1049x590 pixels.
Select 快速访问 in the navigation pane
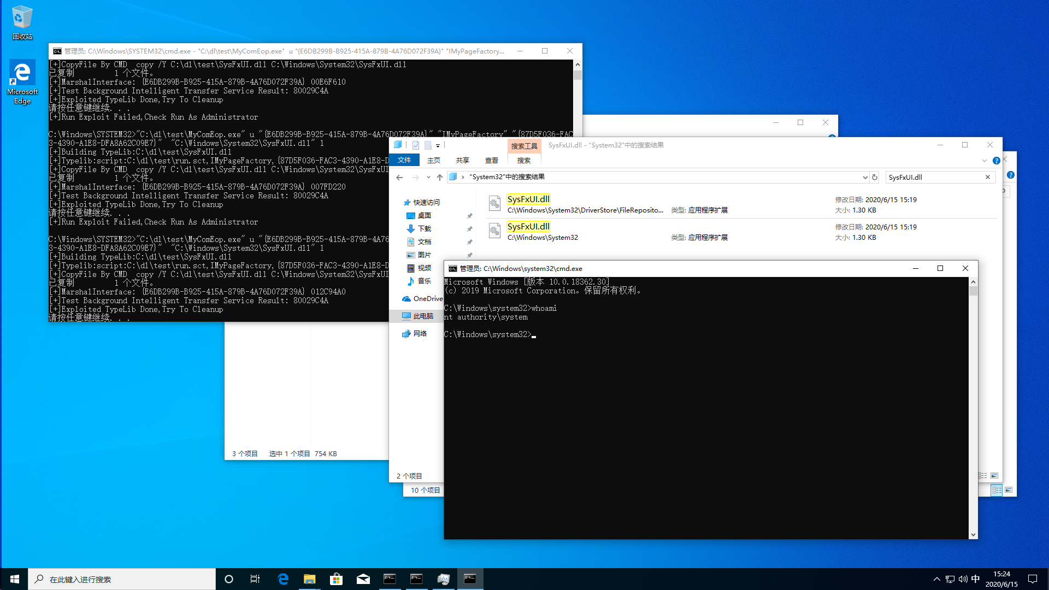(426, 202)
